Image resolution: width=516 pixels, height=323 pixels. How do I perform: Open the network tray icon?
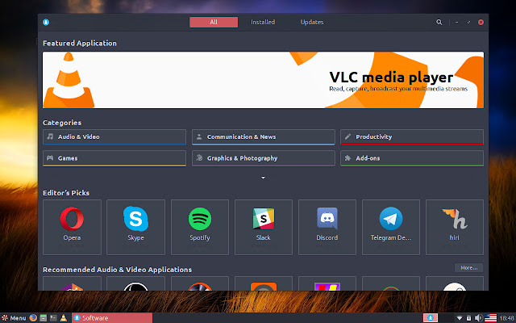[x=459, y=318]
